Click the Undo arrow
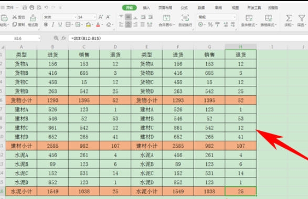Image resolution: width=308 pixels, height=199 pixels. pos(46,7)
